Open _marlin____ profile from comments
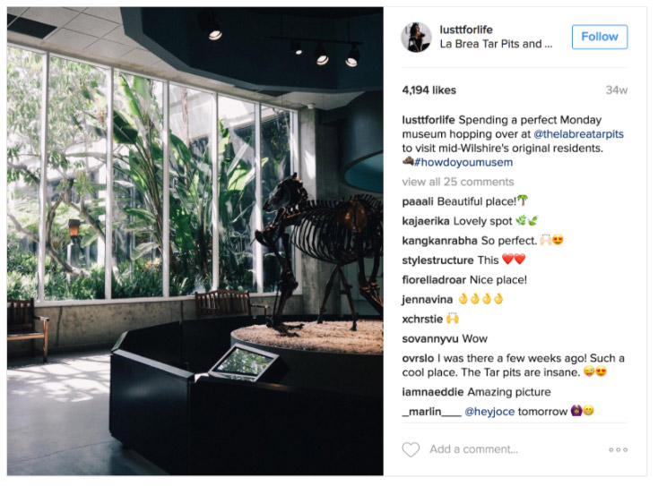Screen dimensions: 658x486 click(431, 412)
